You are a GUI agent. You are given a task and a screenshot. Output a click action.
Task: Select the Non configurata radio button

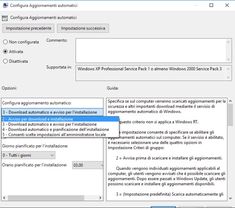[5, 42]
